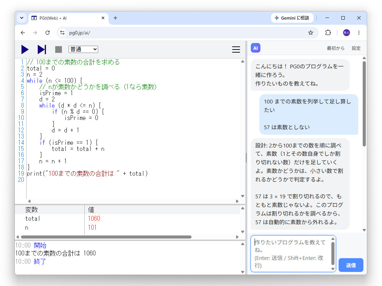Restart the chat with 最初から

pyautogui.click(x=336, y=48)
